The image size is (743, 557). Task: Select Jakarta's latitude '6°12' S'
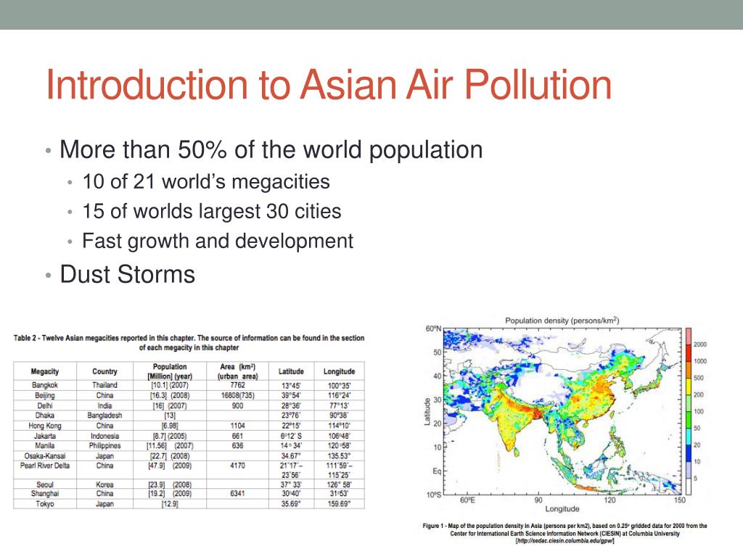click(291, 436)
